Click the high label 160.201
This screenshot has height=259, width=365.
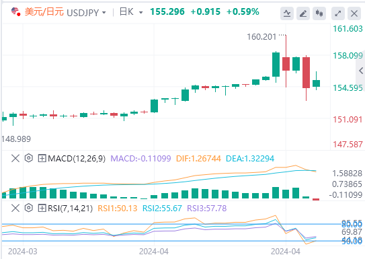[x=261, y=37]
